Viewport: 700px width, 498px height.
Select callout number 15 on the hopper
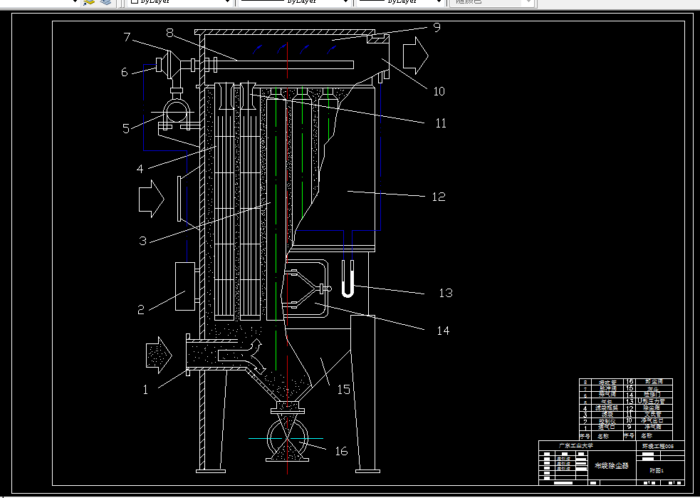[x=344, y=390]
